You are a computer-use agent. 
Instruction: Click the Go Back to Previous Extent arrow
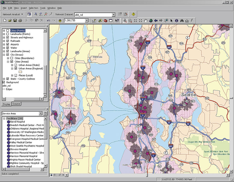click(156, 21)
